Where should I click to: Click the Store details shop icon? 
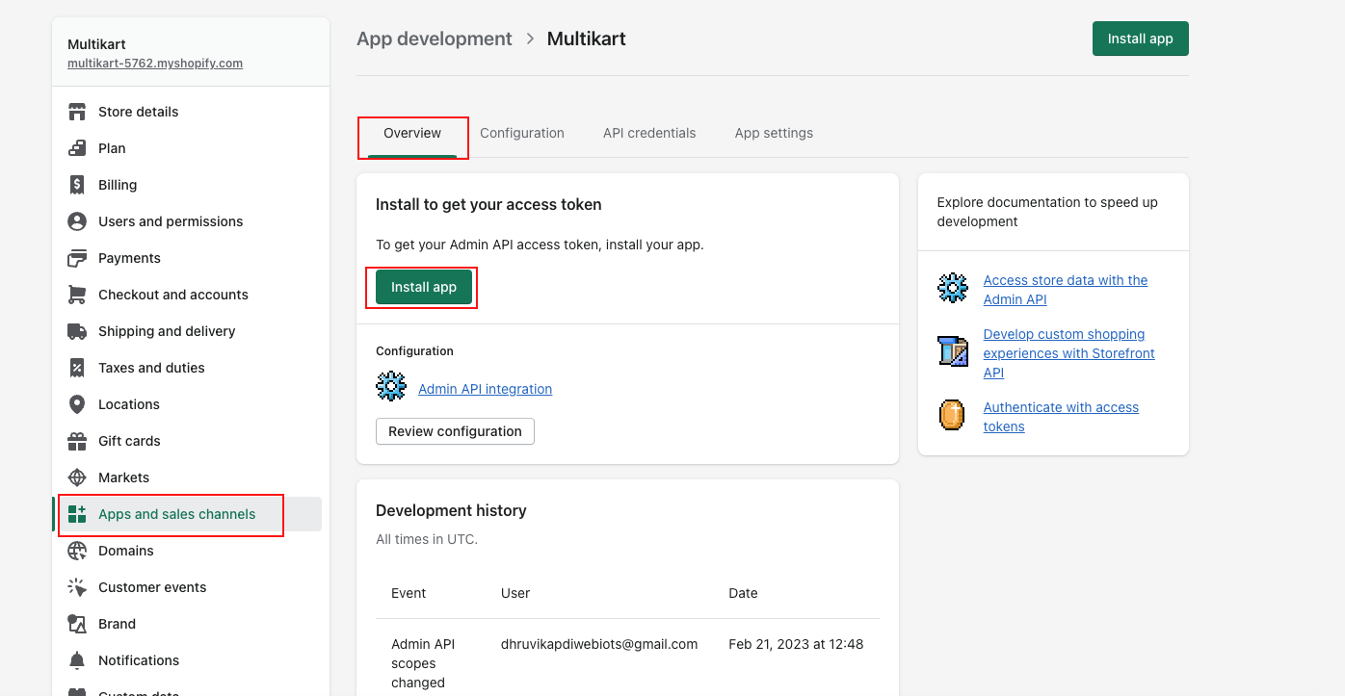pyautogui.click(x=77, y=112)
